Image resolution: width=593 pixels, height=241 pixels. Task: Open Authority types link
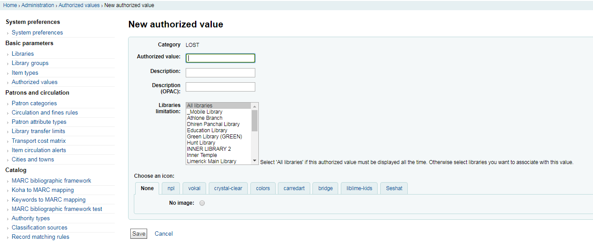31,218
